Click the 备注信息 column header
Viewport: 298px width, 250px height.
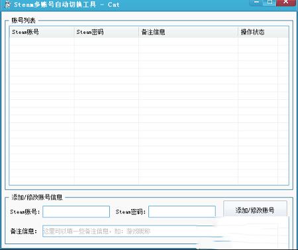(x=188, y=32)
